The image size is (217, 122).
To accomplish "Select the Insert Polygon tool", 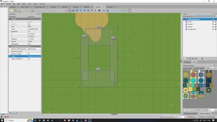I will coord(88,11).
